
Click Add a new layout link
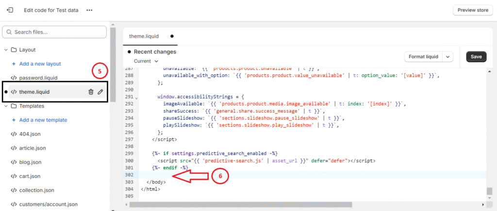(x=40, y=64)
